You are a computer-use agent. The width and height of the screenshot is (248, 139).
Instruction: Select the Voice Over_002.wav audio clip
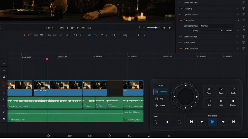[x=133, y=113]
